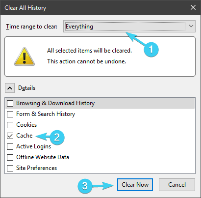Image resolution: width=201 pixels, height=198 pixels.
Task: Click the Cancel button
Action: click(177, 185)
